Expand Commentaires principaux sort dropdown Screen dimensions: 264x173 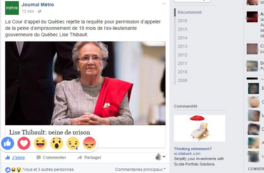pyautogui.click(x=140, y=169)
